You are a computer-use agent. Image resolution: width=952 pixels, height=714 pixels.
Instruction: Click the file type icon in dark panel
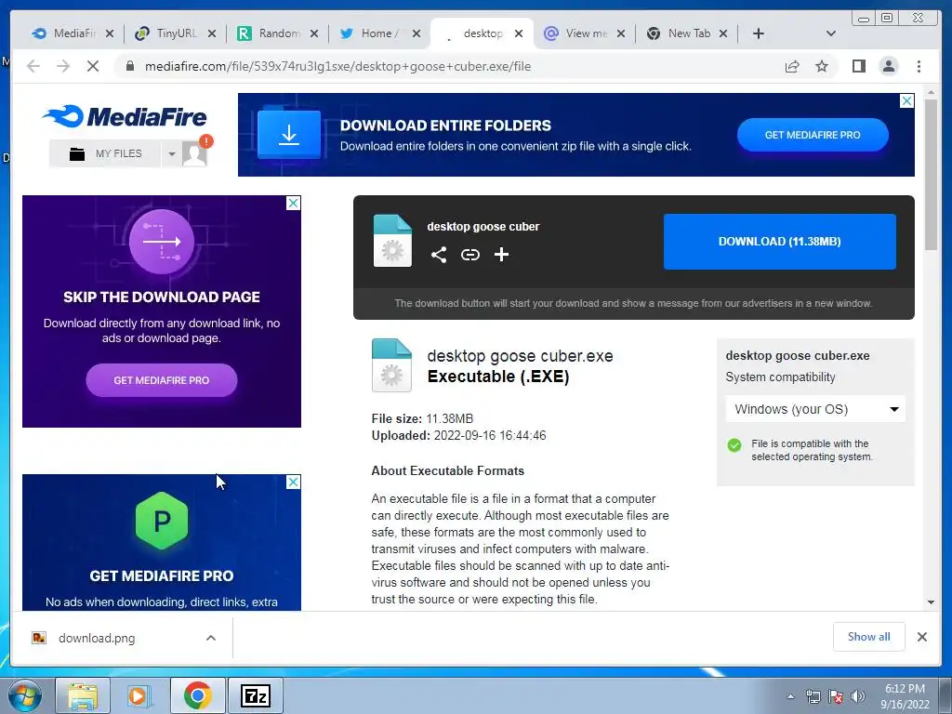point(392,241)
